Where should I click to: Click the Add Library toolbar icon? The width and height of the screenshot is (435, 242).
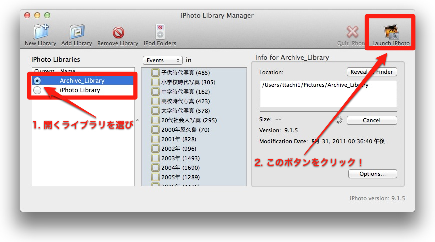click(76, 32)
